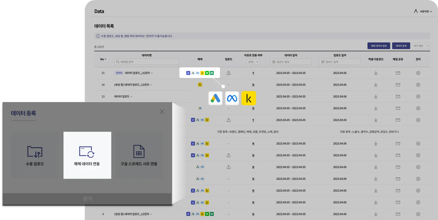Click the 데이터 등록 button above table

(x=401, y=46)
